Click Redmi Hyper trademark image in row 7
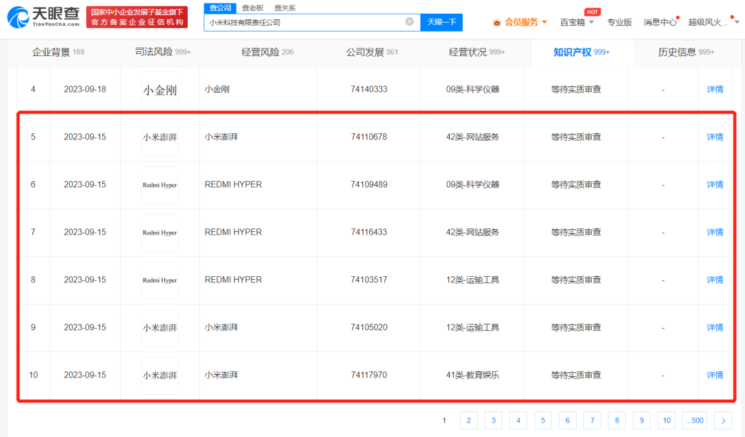 point(159,233)
